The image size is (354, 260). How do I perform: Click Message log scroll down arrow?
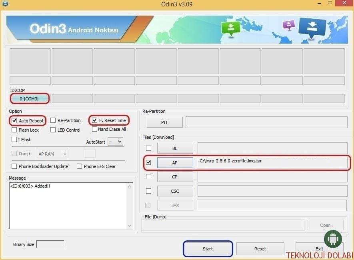tap(129, 226)
